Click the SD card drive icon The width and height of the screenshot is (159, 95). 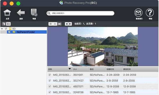(x=10, y=28)
